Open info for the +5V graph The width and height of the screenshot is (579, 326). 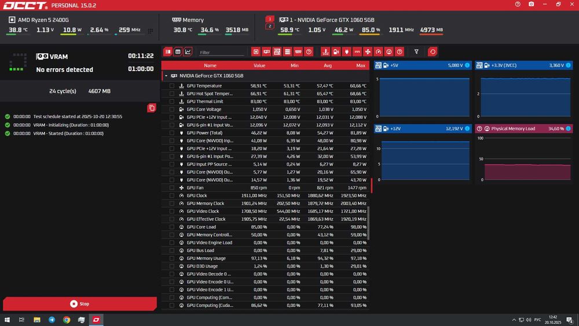(467, 65)
